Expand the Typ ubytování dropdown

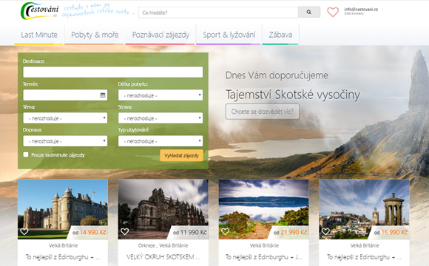point(161,141)
